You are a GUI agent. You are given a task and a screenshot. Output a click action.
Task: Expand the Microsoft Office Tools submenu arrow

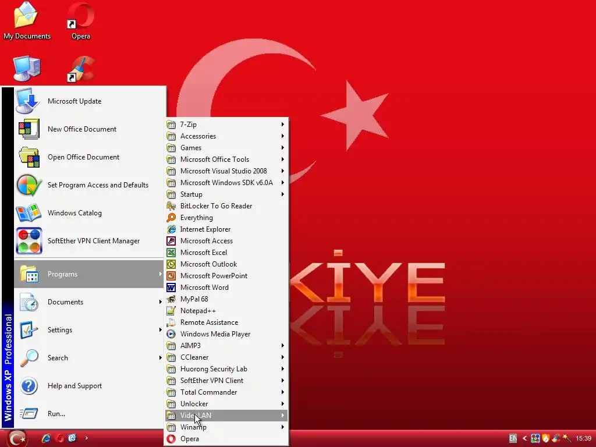[282, 159]
